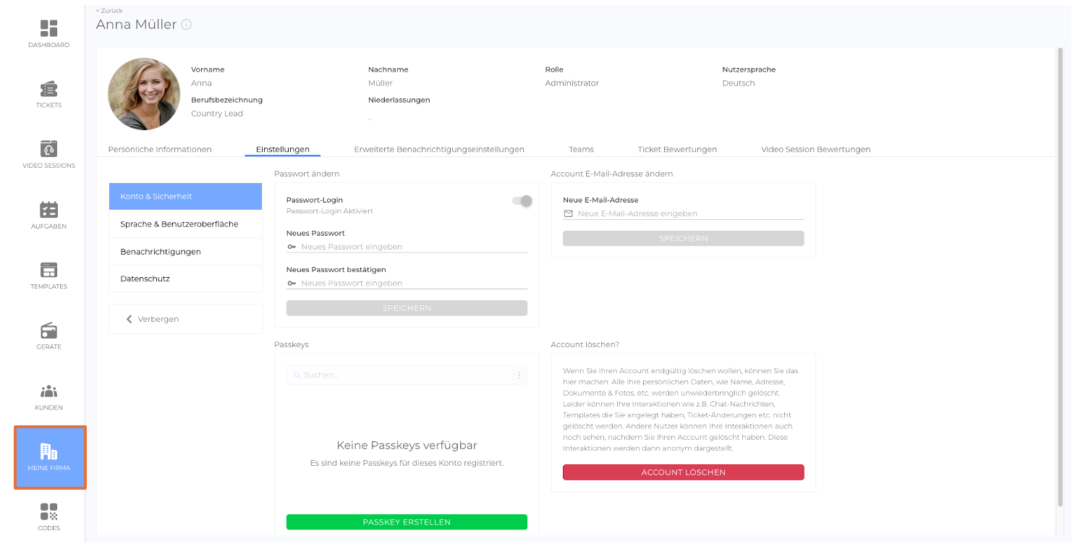Click the green Passkey Erstellen button
The width and height of the screenshot is (1083, 549).
tap(407, 522)
